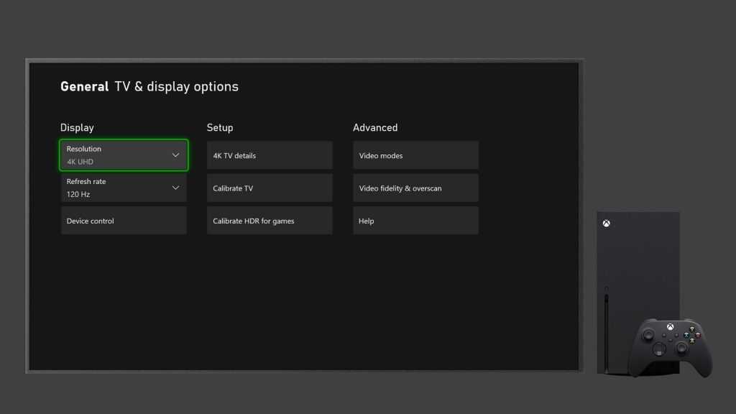Select the green A button on the controller
Image resolution: width=736 pixels, height=414 pixels.
(692, 340)
